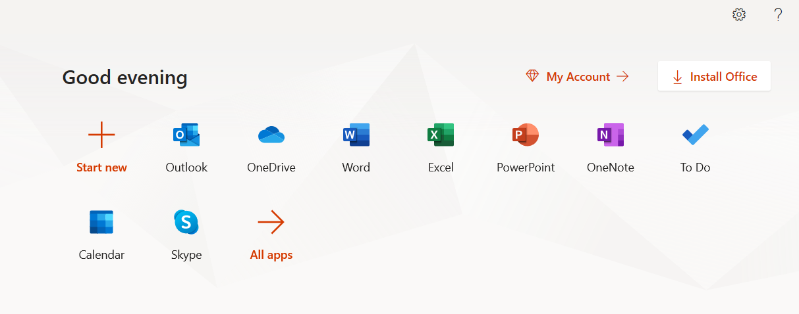
Task: Click the Skype text label
Action: coord(186,255)
